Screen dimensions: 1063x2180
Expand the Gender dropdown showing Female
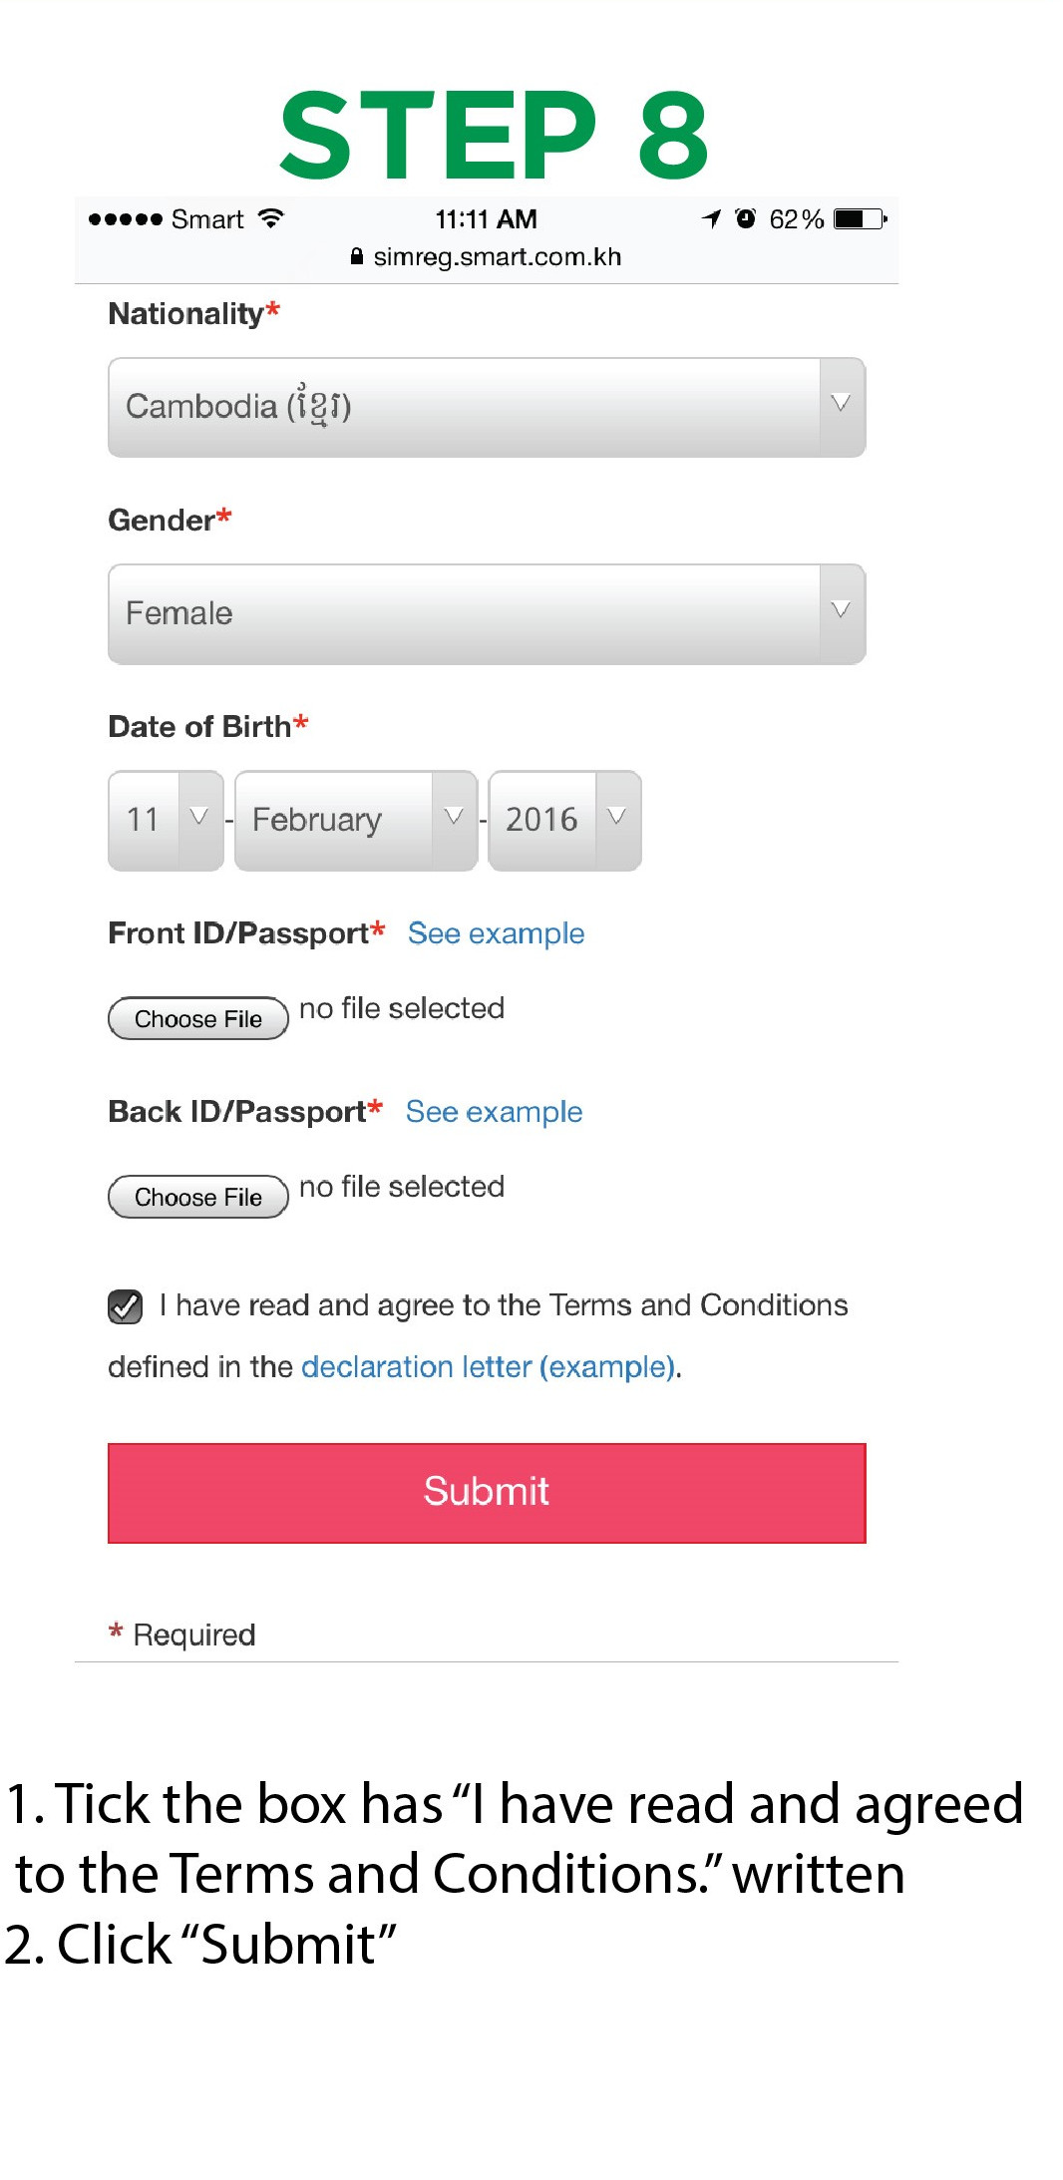487,613
